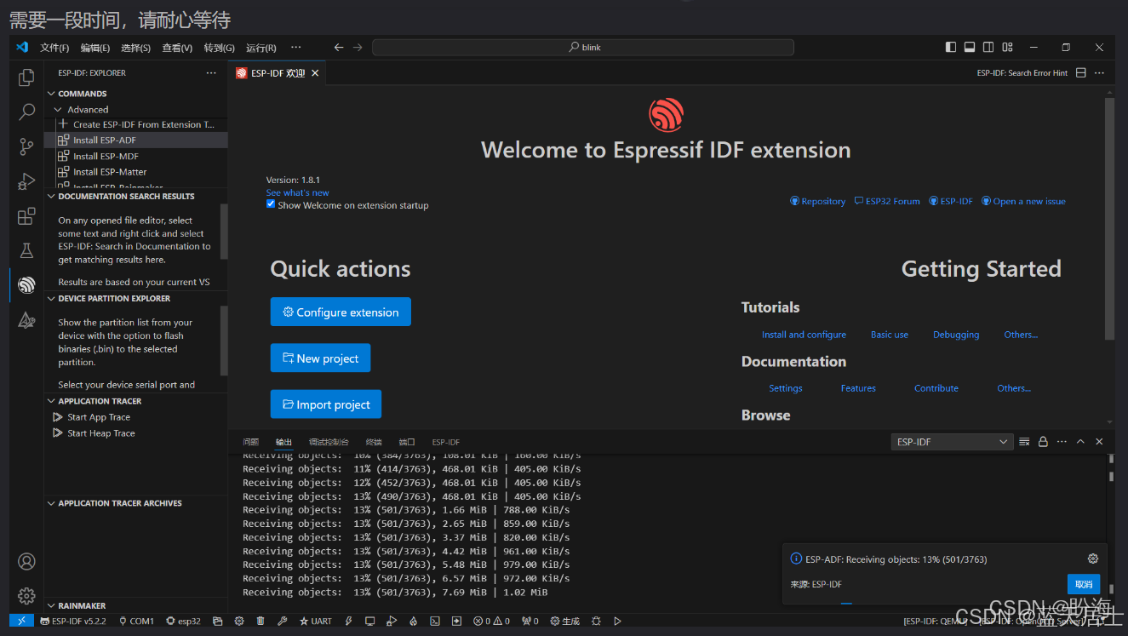Maximize the bottom panel with chevron
Image resolution: width=1128 pixels, height=636 pixels.
(1080, 442)
